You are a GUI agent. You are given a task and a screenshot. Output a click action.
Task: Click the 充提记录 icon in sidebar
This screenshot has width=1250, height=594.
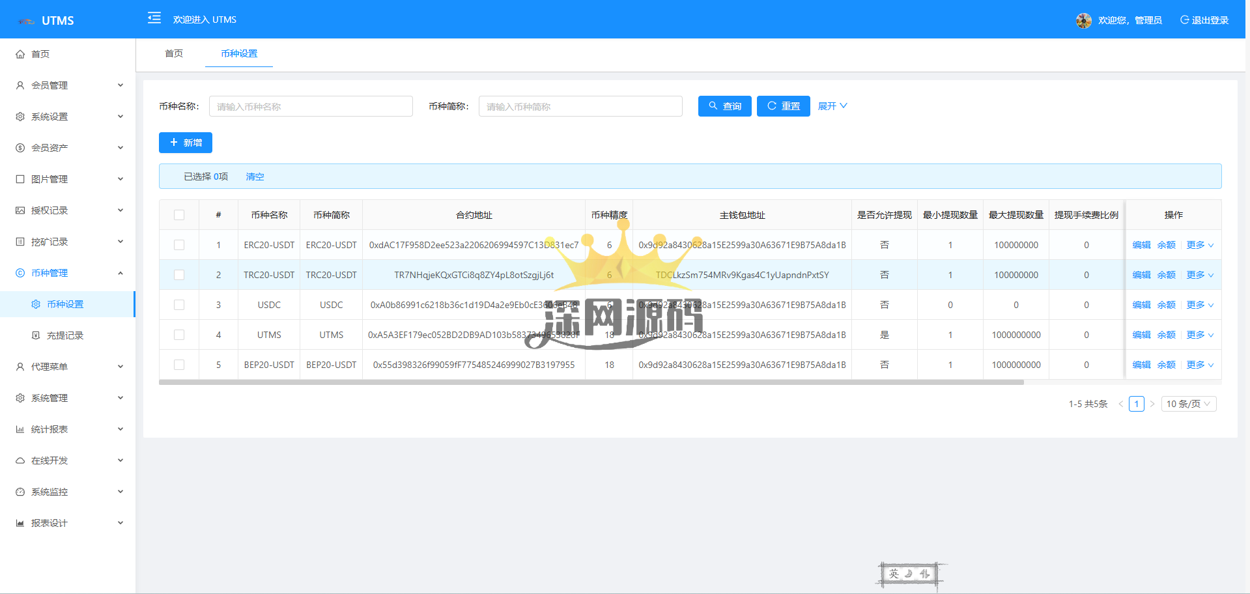[x=36, y=335]
